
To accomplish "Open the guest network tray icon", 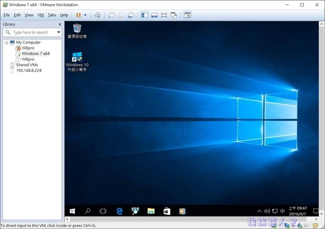I will (275, 211).
